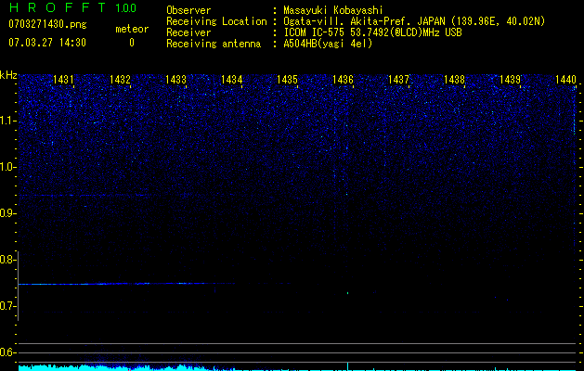Click the Receiving Location label
The height and width of the screenshot is (371, 584).
tap(216, 21)
